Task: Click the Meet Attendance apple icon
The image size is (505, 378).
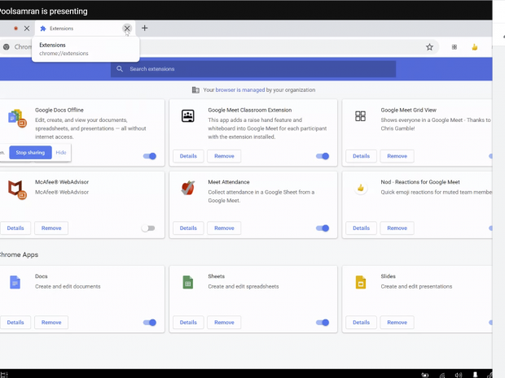Action: [187, 188]
